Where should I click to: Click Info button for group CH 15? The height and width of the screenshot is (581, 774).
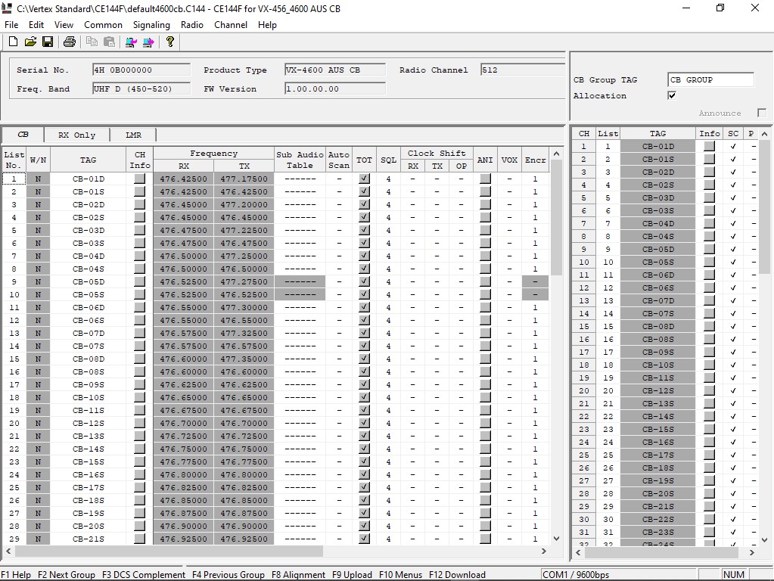pos(710,326)
